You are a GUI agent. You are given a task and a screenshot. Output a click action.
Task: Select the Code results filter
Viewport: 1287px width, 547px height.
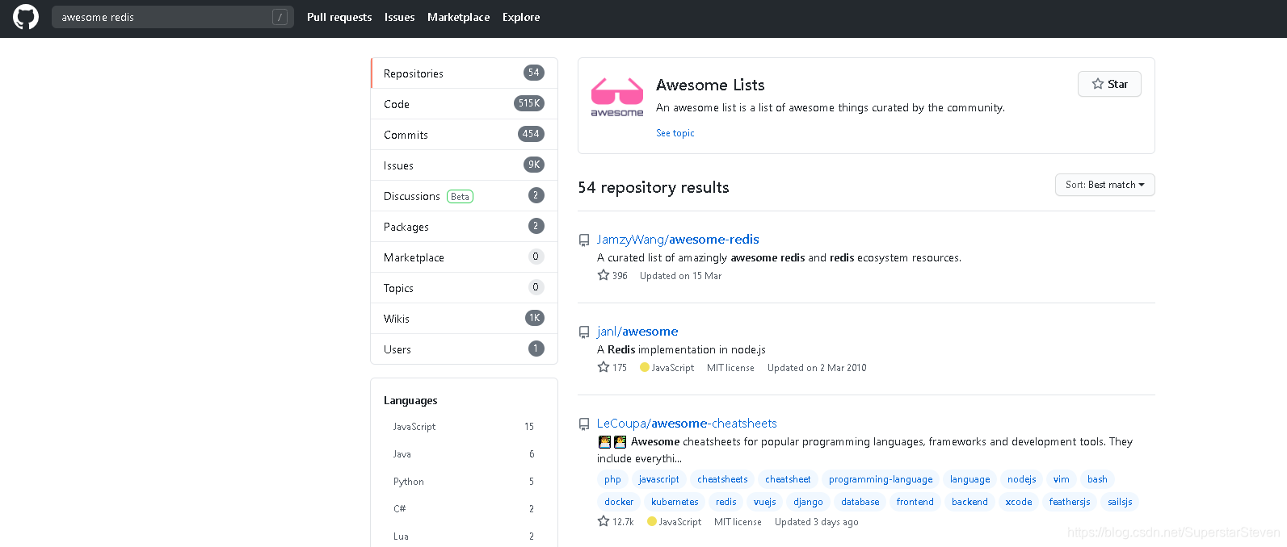pyautogui.click(x=464, y=104)
